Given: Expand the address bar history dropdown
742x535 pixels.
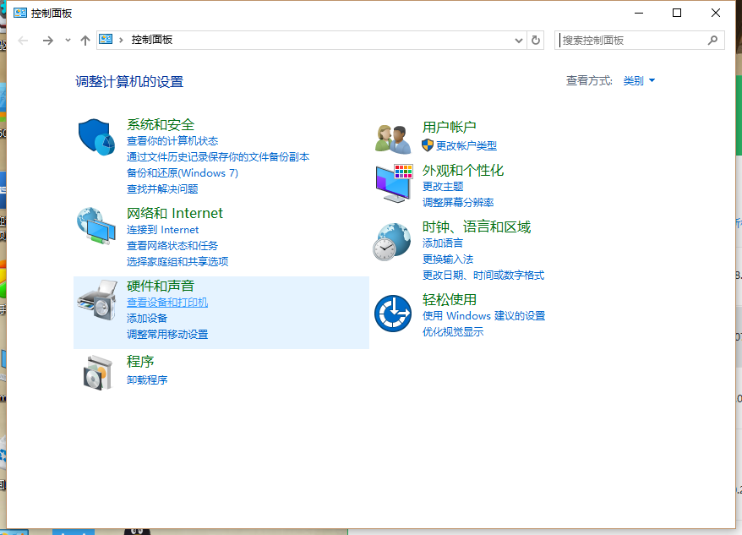Looking at the screenshot, I should (x=519, y=41).
